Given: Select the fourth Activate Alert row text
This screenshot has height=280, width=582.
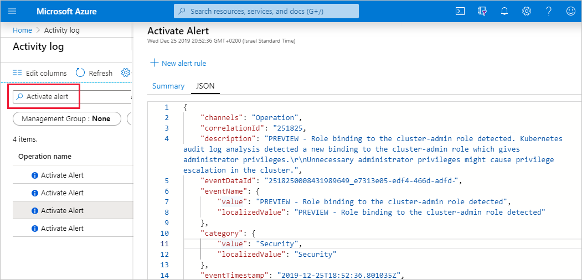Looking at the screenshot, I should tap(63, 228).
